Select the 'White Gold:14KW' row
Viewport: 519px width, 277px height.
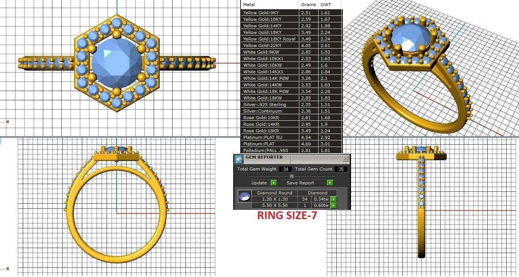pyautogui.click(x=292, y=85)
